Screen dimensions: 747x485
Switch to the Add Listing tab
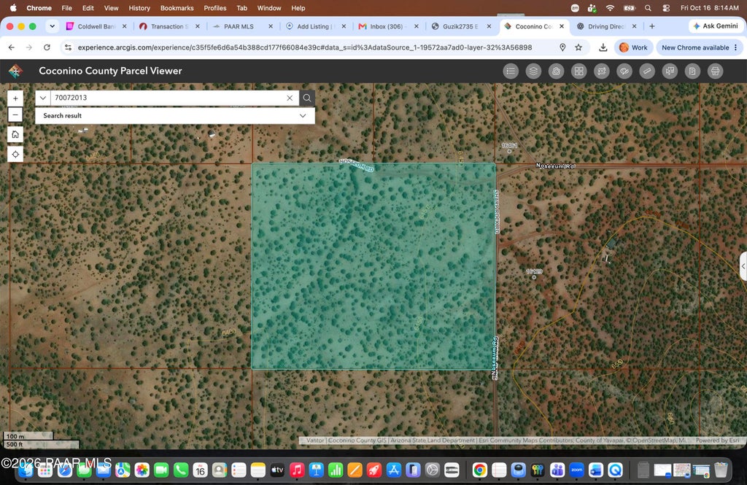[x=315, y=26]
